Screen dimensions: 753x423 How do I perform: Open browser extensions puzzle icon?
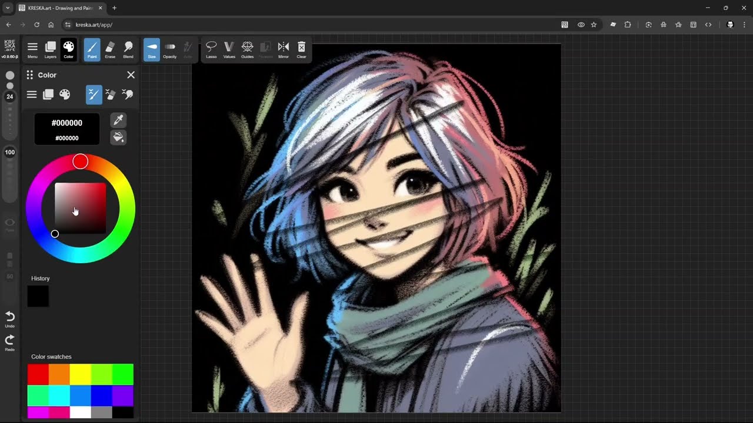(628, 25)
